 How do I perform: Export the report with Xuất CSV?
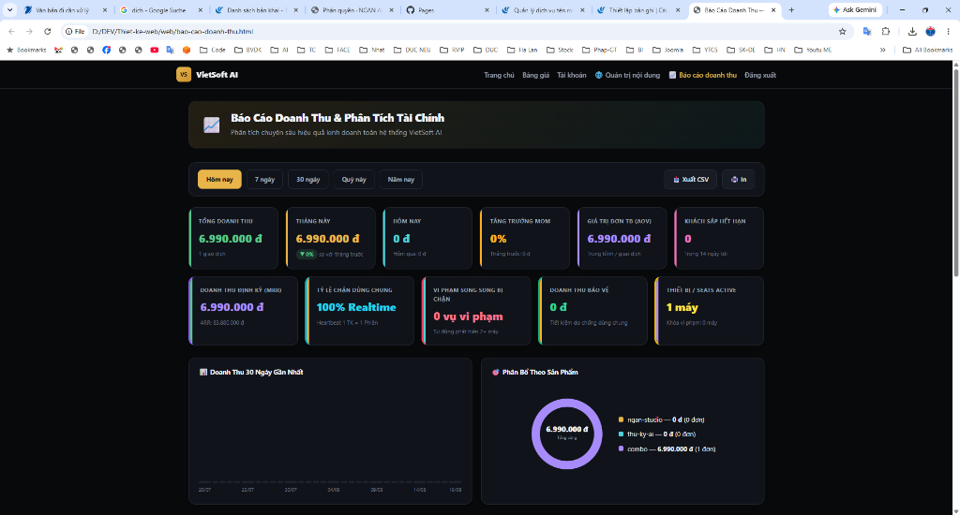click(691, 179)
